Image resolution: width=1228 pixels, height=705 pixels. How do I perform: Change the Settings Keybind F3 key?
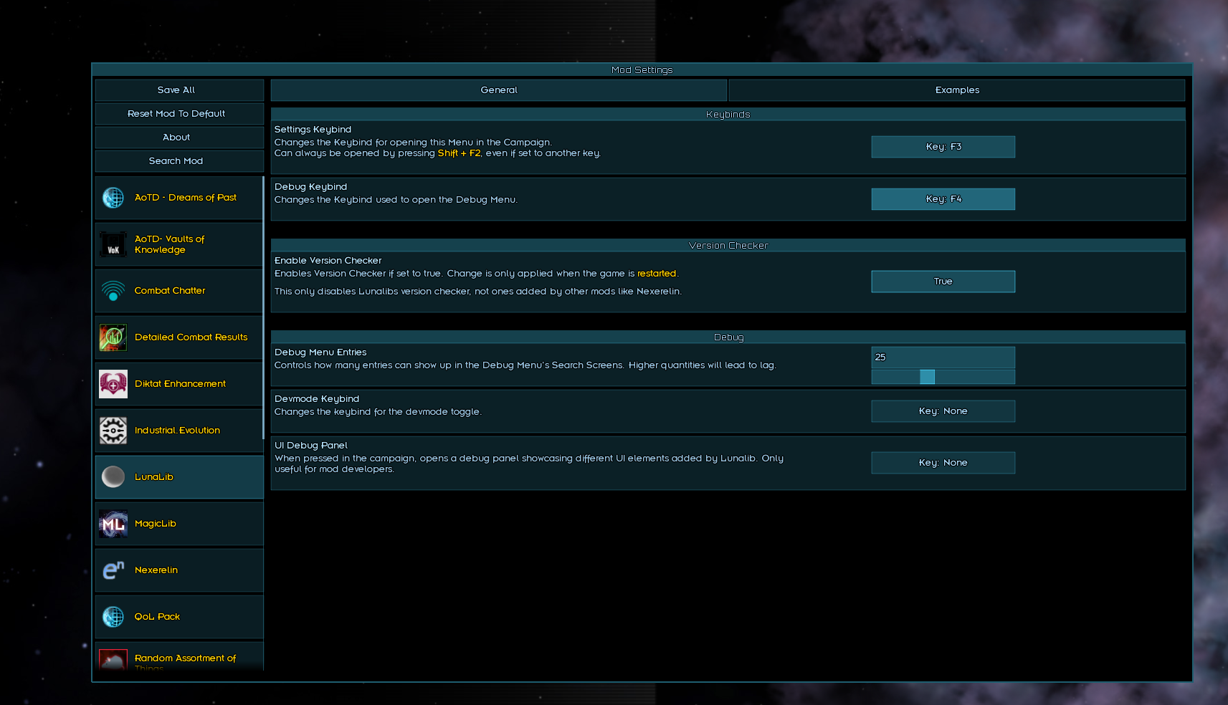943,147
